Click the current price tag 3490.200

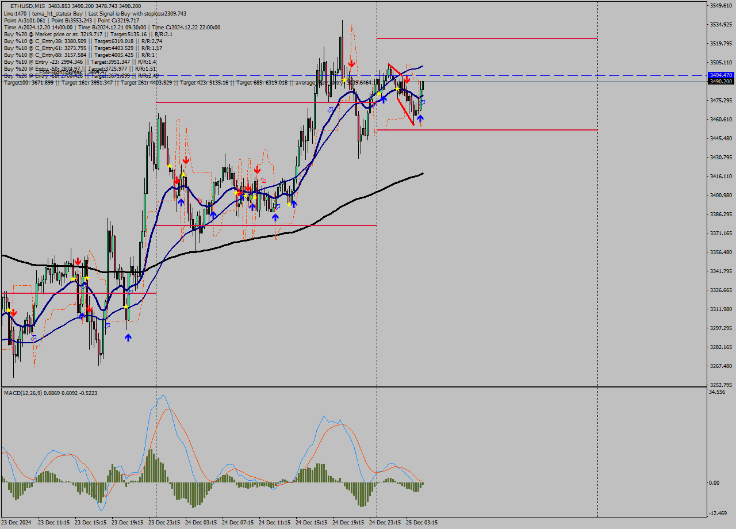point(720,81)
